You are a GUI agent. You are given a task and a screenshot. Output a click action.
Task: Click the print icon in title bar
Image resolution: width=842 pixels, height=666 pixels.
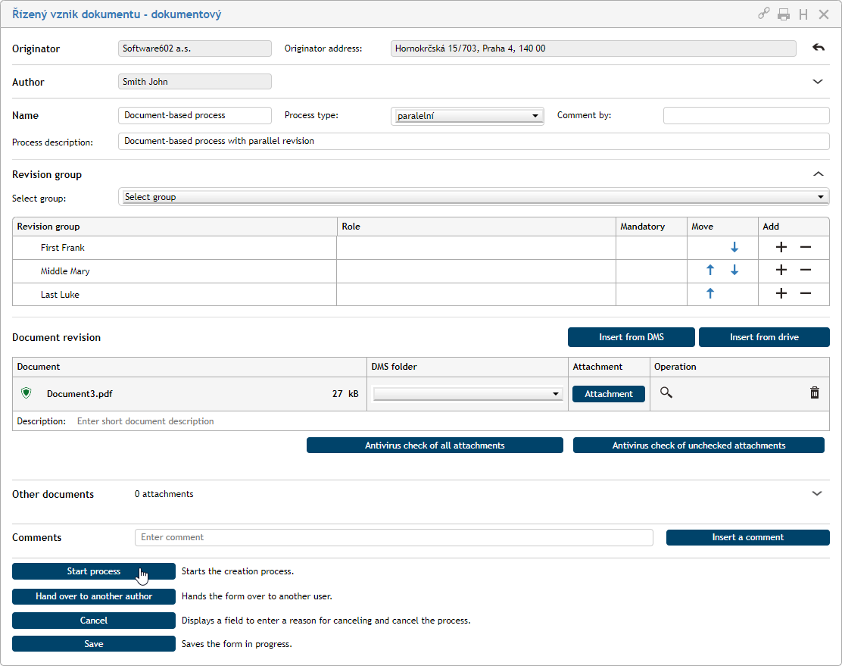pos(784,14)
